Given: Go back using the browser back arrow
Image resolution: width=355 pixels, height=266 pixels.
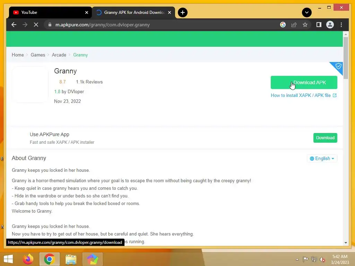Looking at the screenshot, I should 14,25.
